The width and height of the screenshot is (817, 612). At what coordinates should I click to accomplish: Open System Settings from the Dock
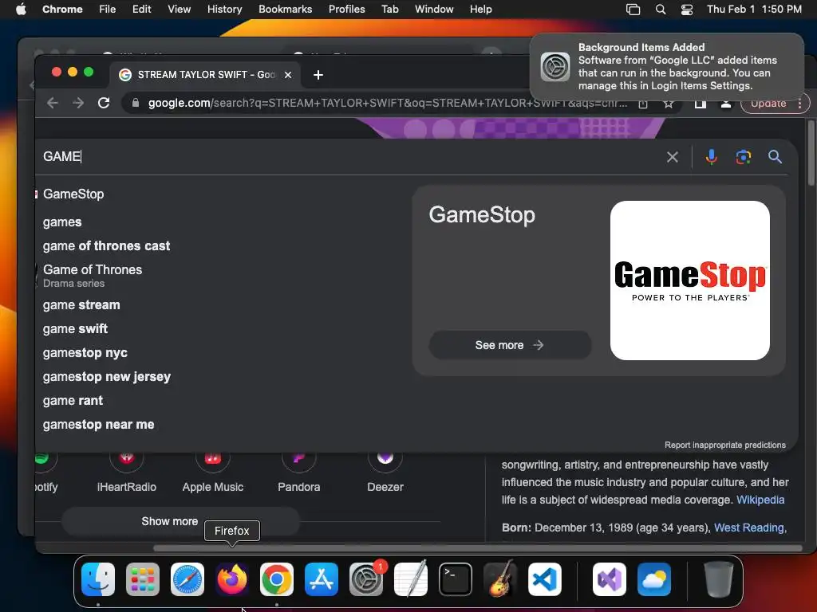tap(365, 579)
